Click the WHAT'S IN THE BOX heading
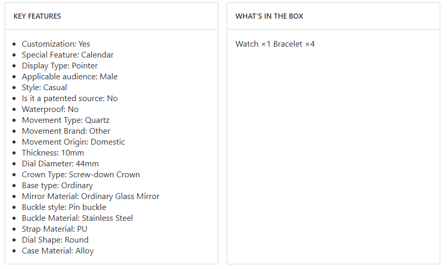 point(269,16)
